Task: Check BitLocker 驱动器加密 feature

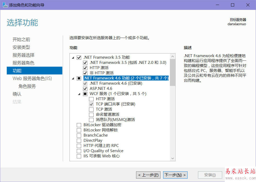Action: coord(79,125)
